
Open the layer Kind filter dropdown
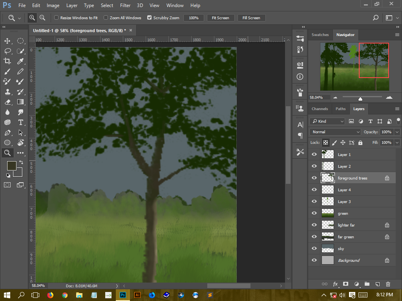click(327, 121)
